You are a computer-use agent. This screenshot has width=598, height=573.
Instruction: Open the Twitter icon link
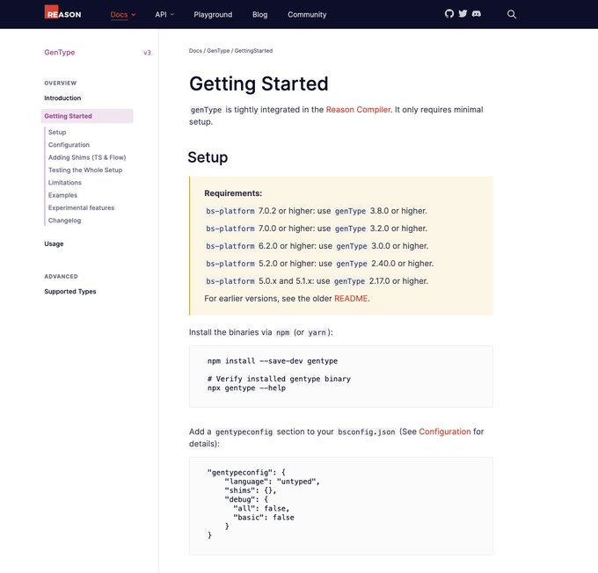(463, 14)
